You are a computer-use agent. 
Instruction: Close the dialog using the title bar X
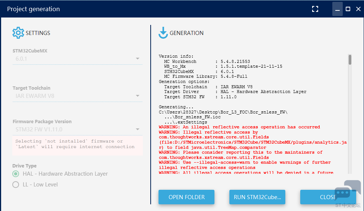(358, 9)
